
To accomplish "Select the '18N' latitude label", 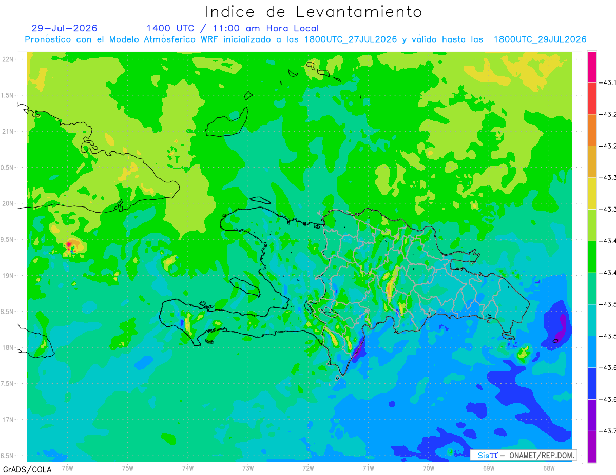I will [x=8, y=347].
